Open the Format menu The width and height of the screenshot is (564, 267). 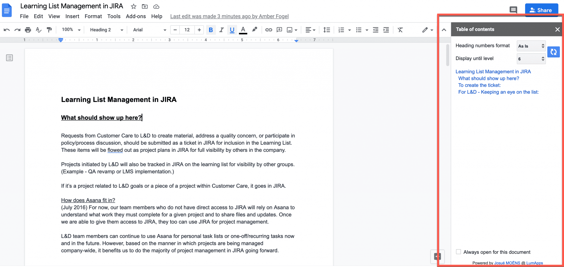93,16
